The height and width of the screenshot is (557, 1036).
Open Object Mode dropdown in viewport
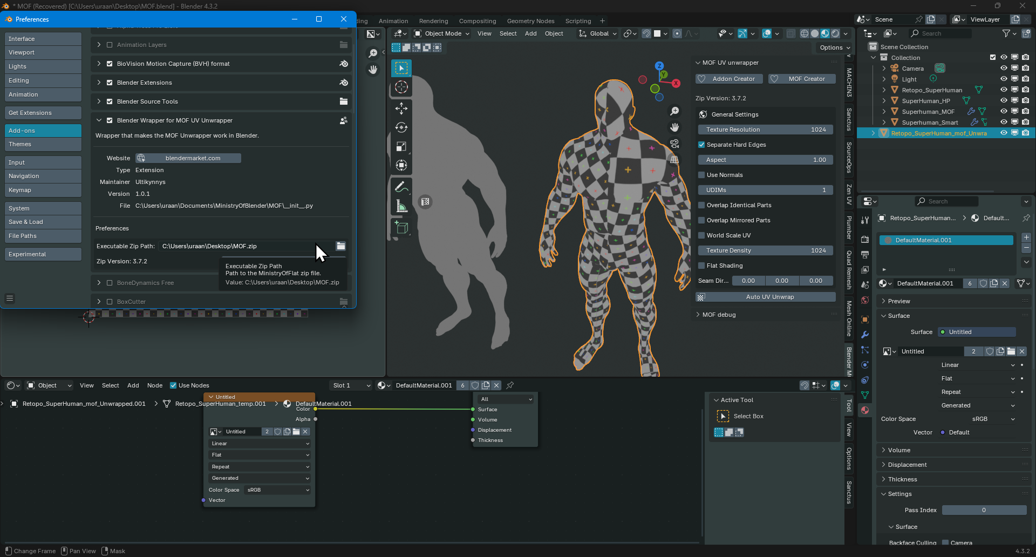click(x=441, y=33)
